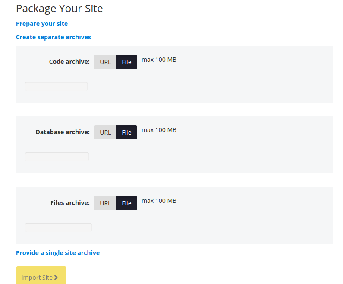Expand Provide a single site archive
Viewport: 343px width, 284px height.
pyautogui.click(x=58, y=253)
